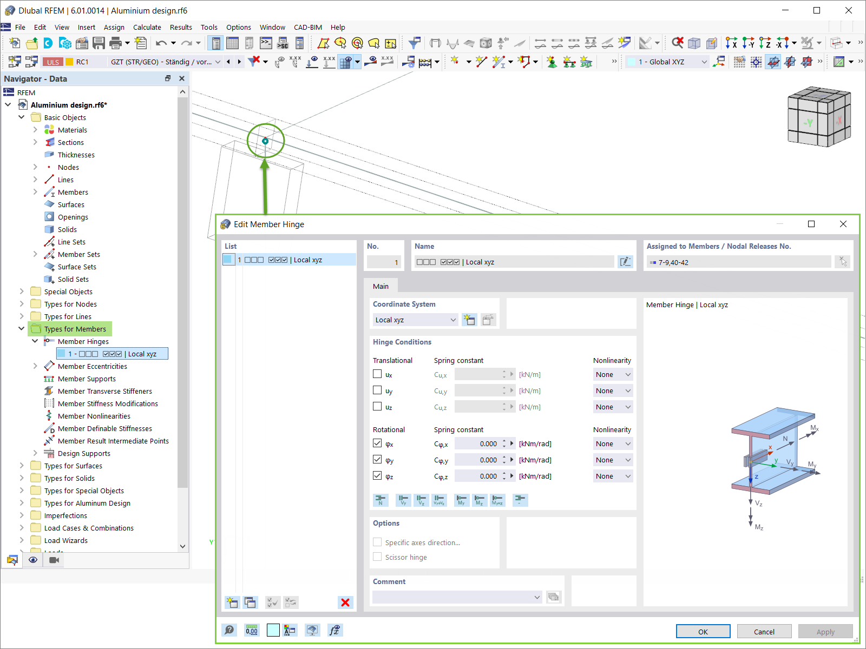Image resolution: width=866 pixels, height=649 pixels.
Task: Click the Assigned to Members field
Action: click(739, 262)
